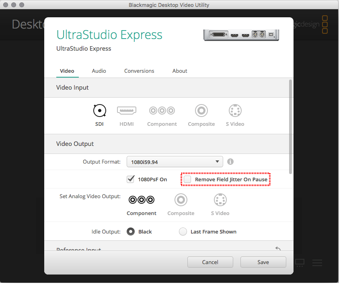Image resolution: width=347 pixels, height=291 pixels.
Task: Choose S Video analog output
Action: click(x=220, y=200)
